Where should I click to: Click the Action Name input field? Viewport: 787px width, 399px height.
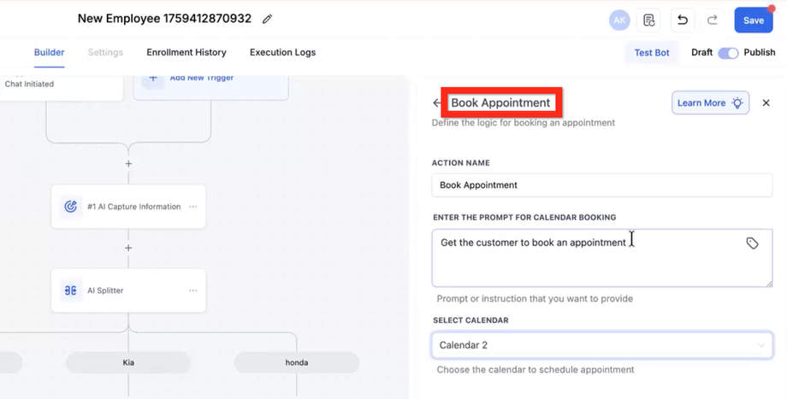pos(601,185)
